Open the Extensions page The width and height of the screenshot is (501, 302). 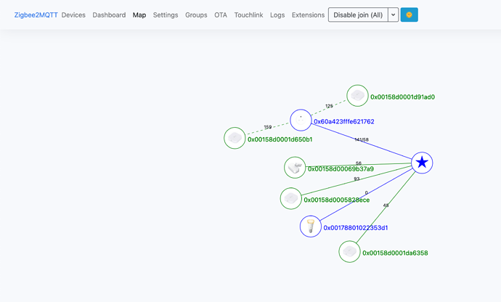(308, 15)
